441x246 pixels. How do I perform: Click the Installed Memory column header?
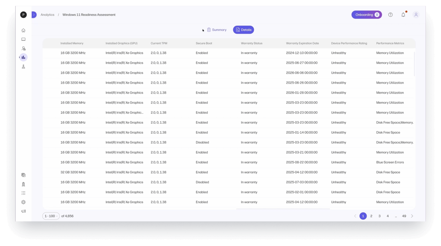72,43
